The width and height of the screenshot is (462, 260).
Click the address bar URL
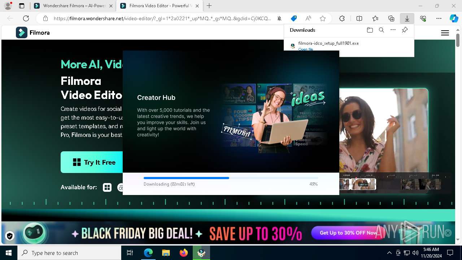click(162, 18)
